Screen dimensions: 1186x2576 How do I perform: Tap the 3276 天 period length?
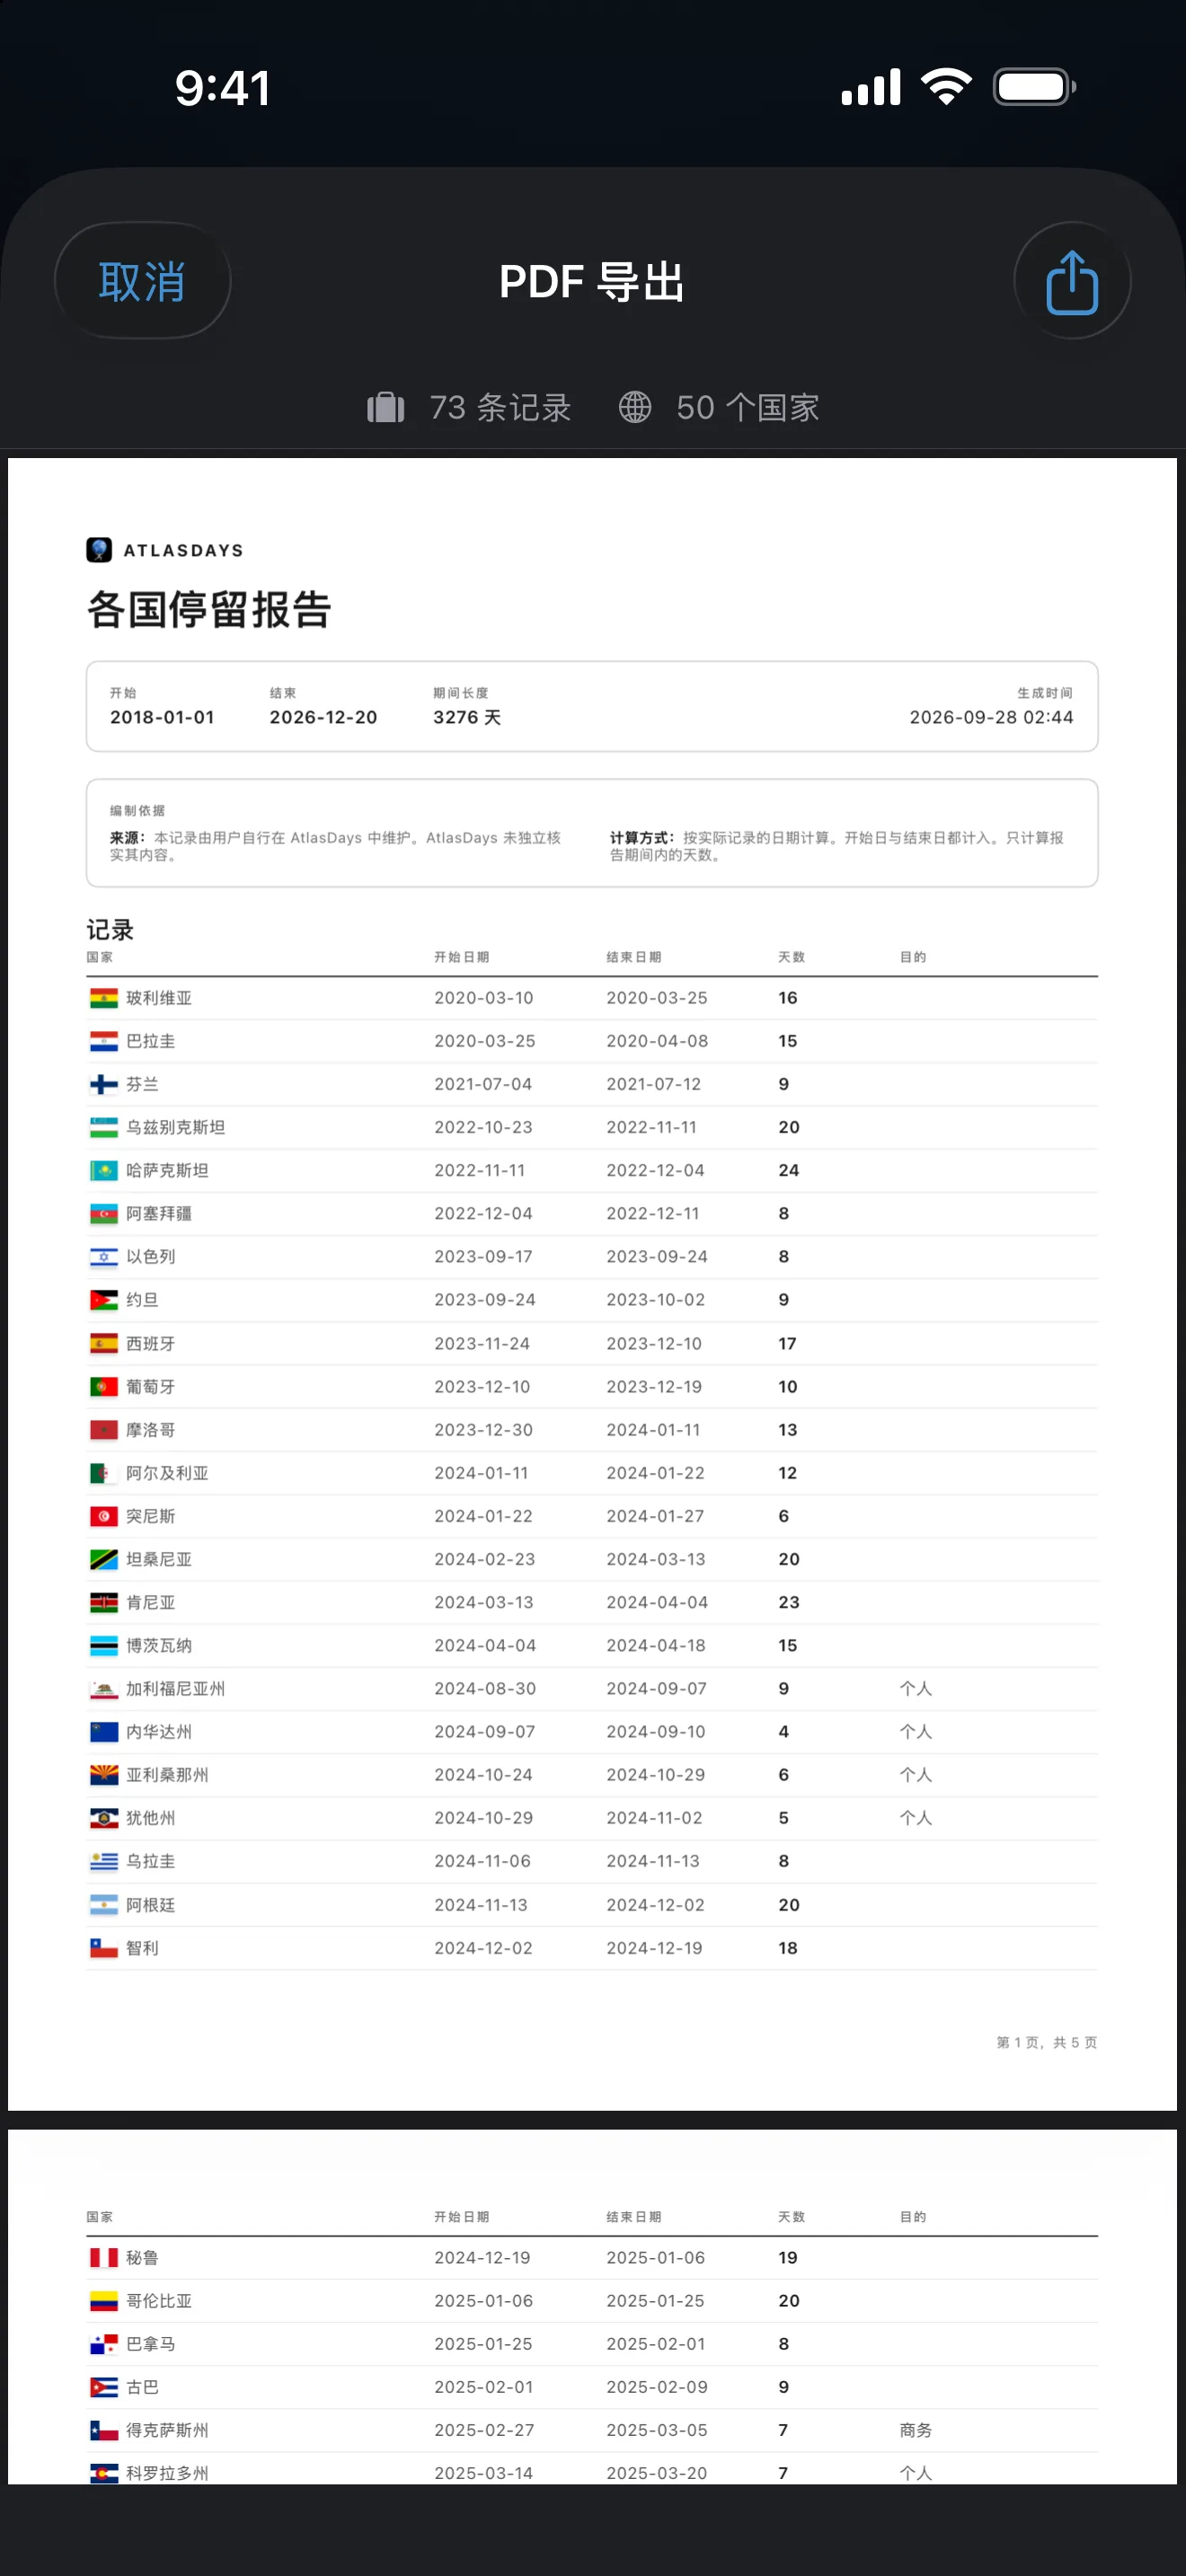467,717
